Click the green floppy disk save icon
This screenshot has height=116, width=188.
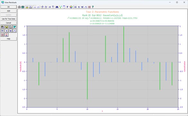6,27
